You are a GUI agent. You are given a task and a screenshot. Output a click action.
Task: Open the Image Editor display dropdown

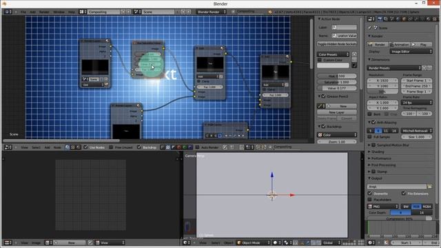coord(411,52)
